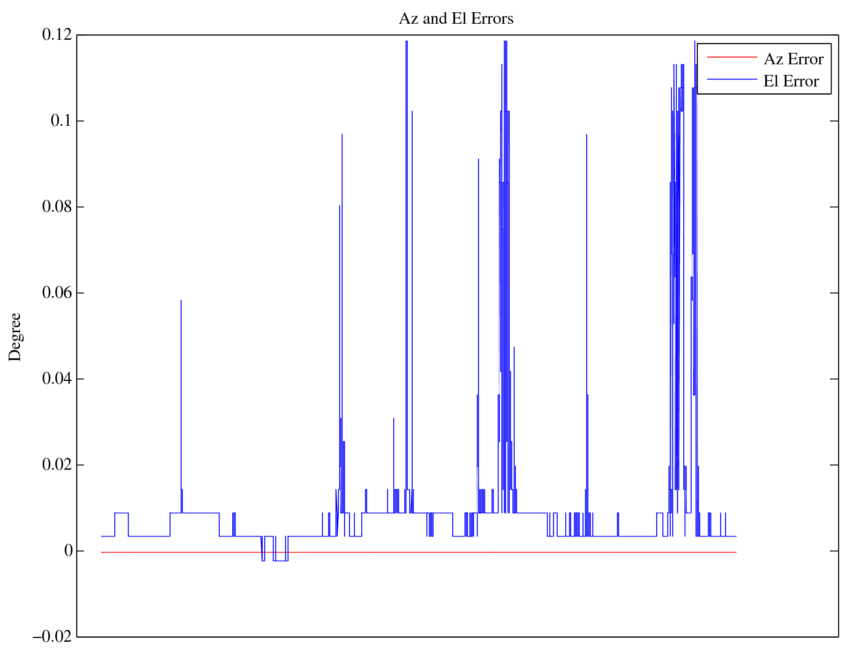
Task: Click the left tick mark beside 0.04
Action: click(x=81, y=379)
